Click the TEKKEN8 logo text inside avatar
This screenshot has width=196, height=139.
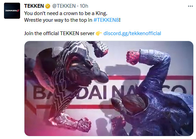coord(12,11)
